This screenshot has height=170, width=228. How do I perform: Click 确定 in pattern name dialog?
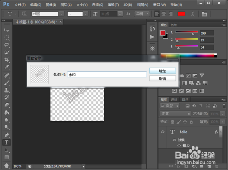162,71
